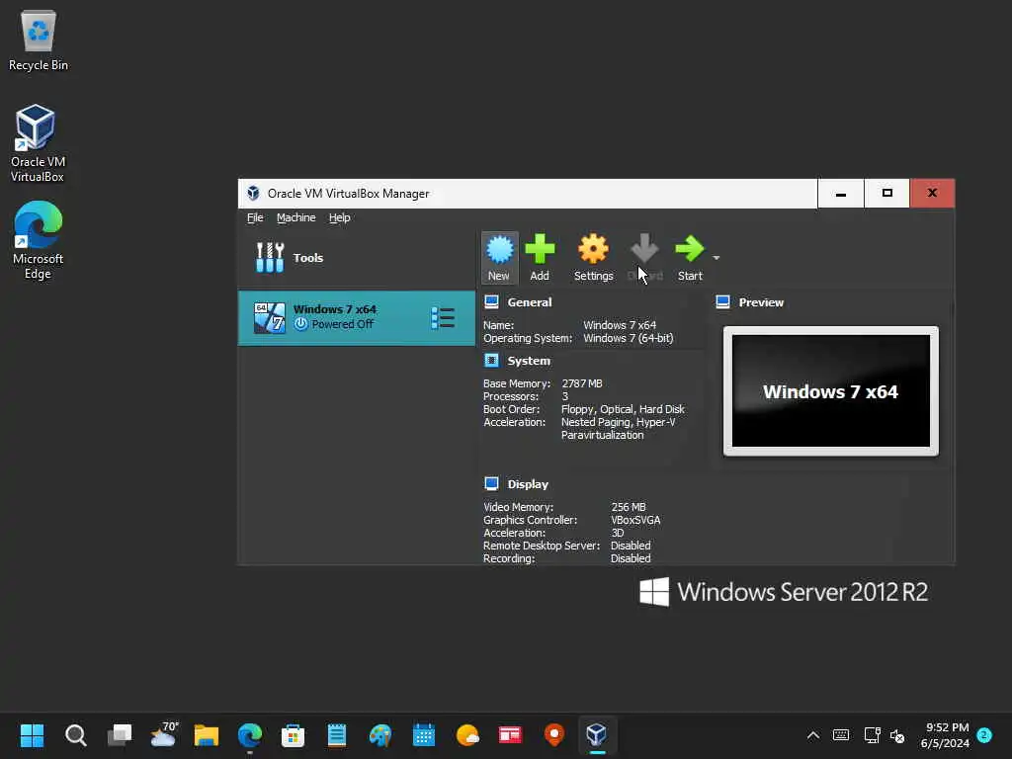The height and width of the screenshot is (759, 1012).
Task: Click the Boot Order value Floppy, Optical, Hard Disk
Action: click(x=623, y=409)
